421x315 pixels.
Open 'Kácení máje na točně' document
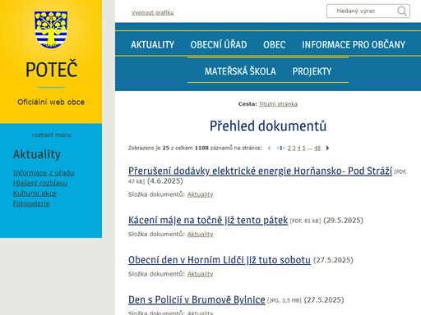208,220
